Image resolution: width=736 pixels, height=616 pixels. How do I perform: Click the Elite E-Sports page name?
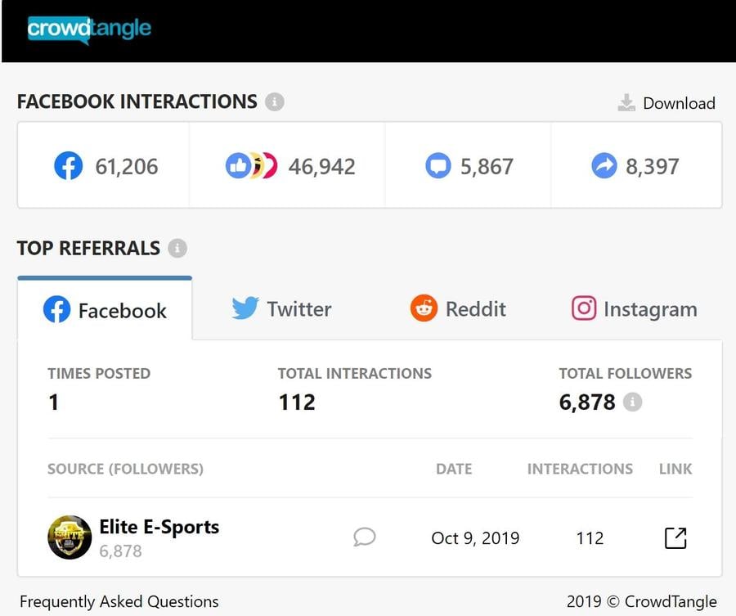point(159,527)
